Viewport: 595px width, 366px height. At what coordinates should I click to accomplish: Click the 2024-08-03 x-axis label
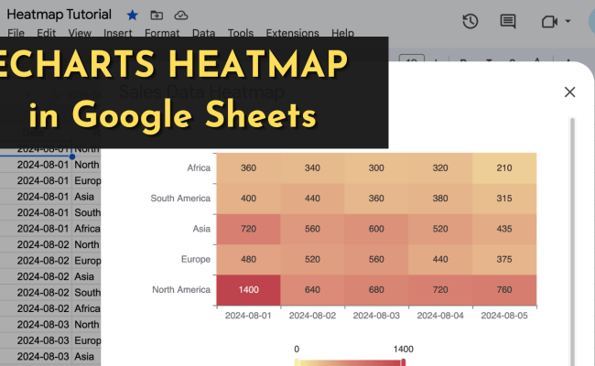click(x=376, y=316)
